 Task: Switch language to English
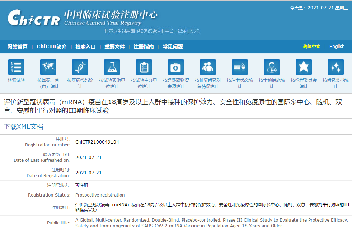click(x=337, y=47)
